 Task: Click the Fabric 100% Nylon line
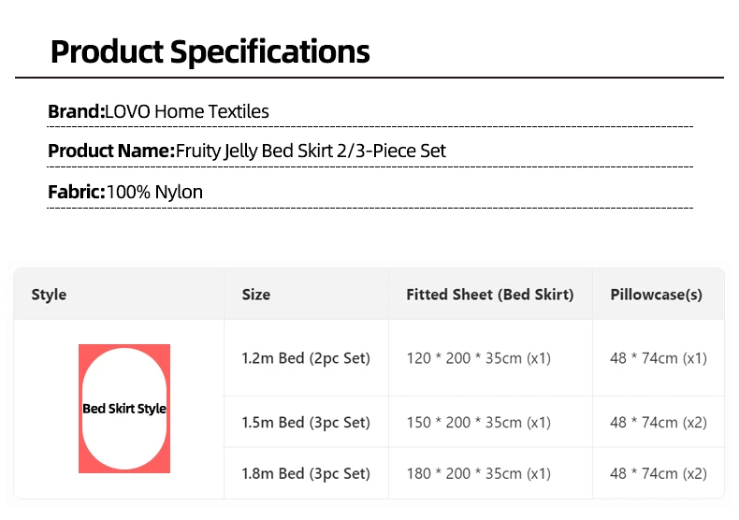[125, 192]
